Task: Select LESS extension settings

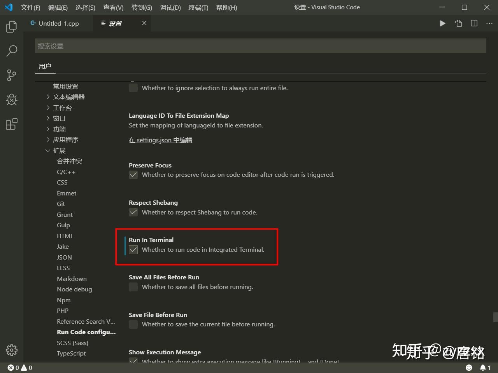Action: [x=63, y=268]
